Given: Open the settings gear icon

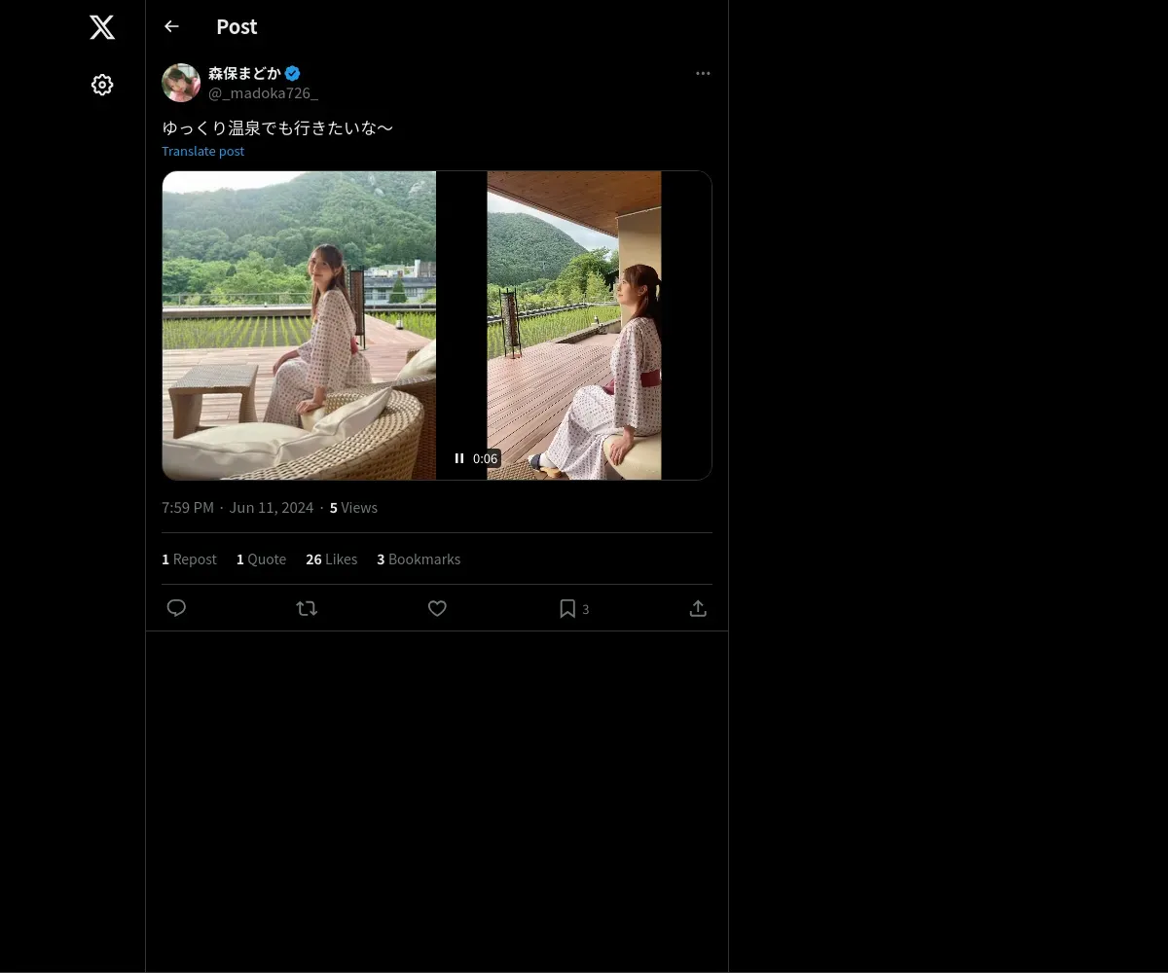Looking at the screenshot, I should click(x=102, y=85).
